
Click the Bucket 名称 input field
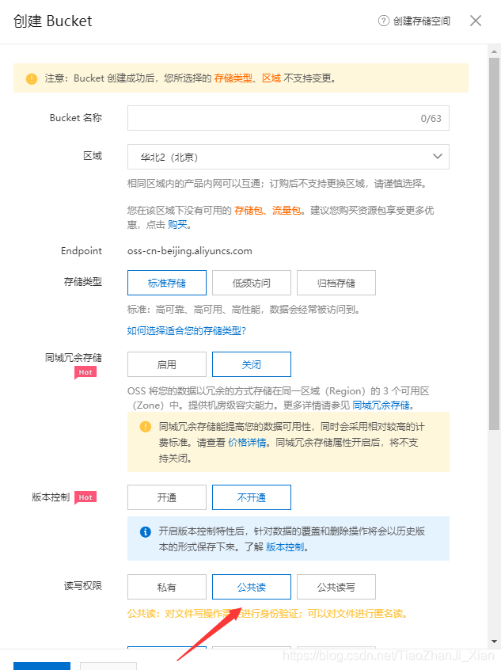288,118
